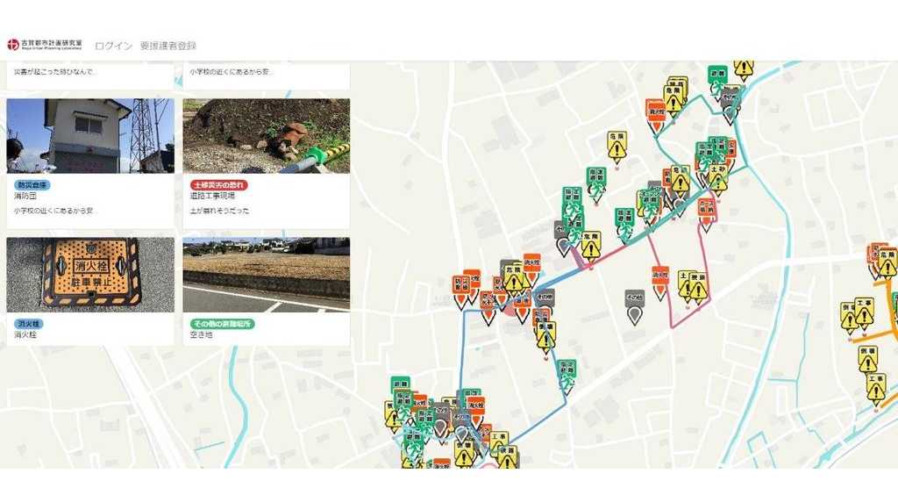Click the red 土砂災害の恐れ category tag
This screenshot has width=898, height=502.
tap(219, 185)
